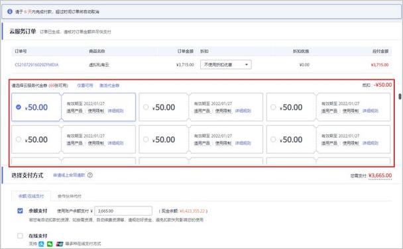The width and height of the screenshot is (403, 249).
Task: Click the total payment ¥3,665.00
Action: click(x=380, y=175)
